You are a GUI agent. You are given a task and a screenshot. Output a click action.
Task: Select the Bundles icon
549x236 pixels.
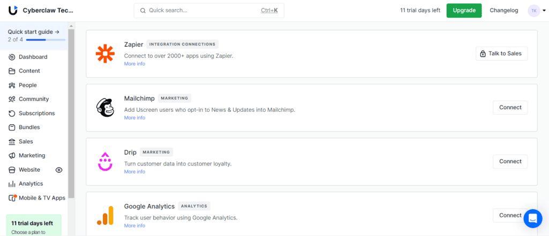point(12,127)
